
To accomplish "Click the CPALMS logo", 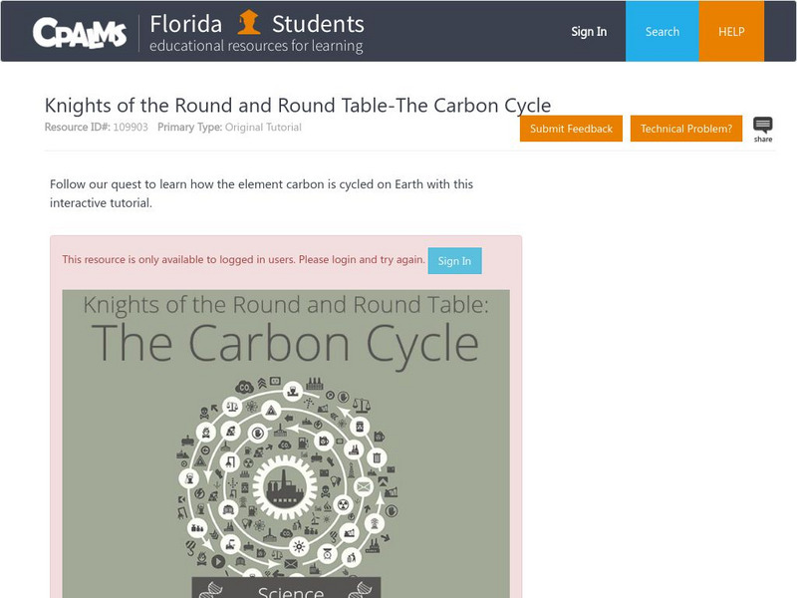I will [x=80, y=33].
